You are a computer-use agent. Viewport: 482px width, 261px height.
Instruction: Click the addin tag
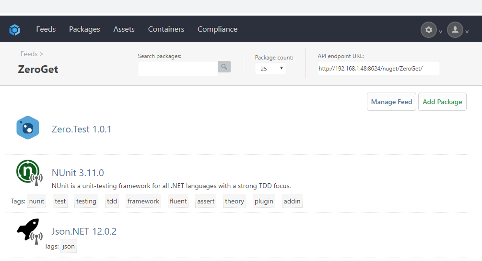point(292,201)
